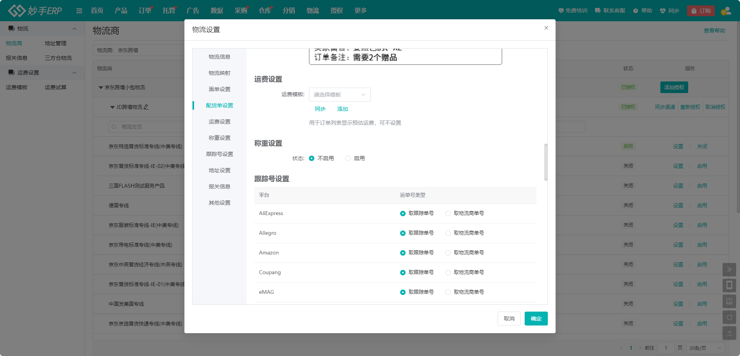Click the 确定 confirm button
This screenshot has width=740, height=356.
click(536, 319)
